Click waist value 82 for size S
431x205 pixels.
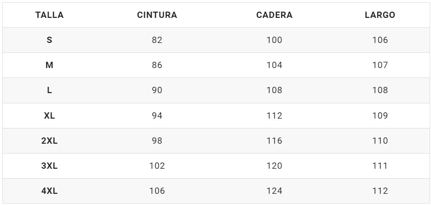[x=157, y=40]
